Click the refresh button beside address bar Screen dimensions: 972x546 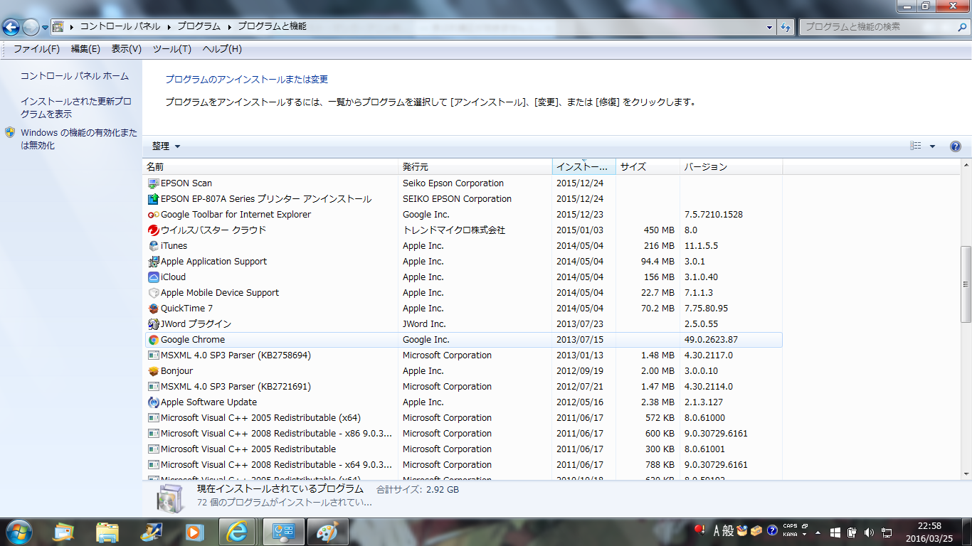click(x=786, y=27)
